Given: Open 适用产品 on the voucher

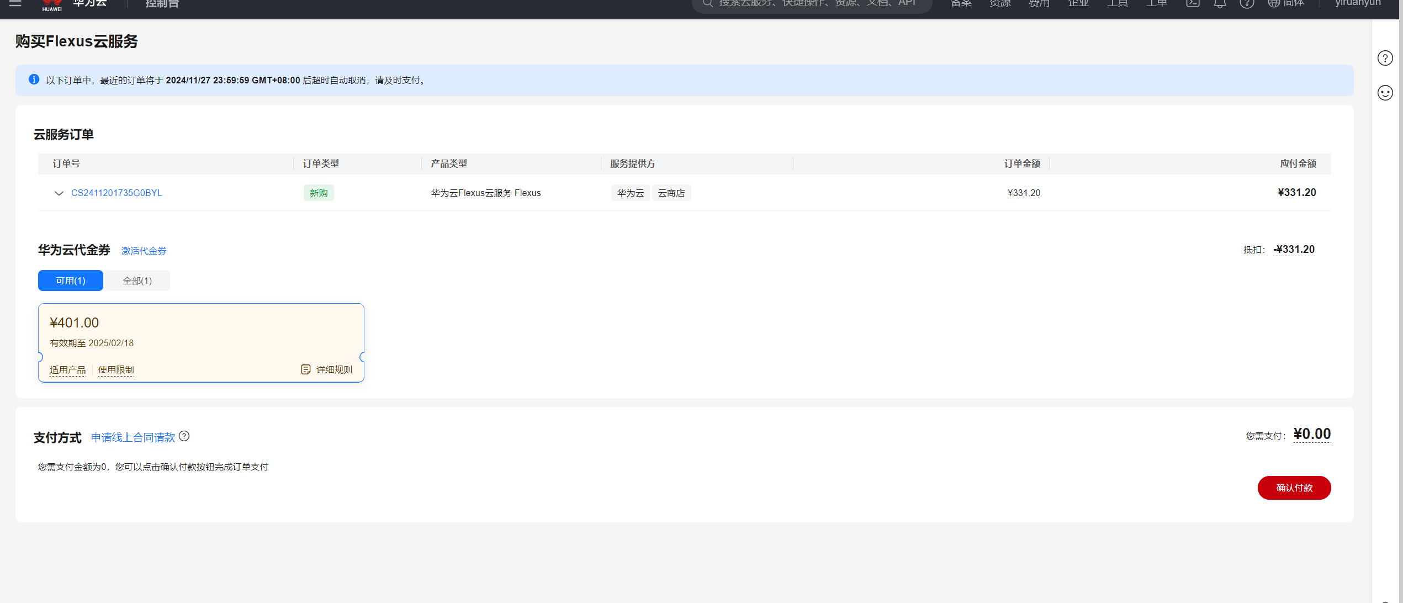Looking at the screenshot, I should [68, 369].
